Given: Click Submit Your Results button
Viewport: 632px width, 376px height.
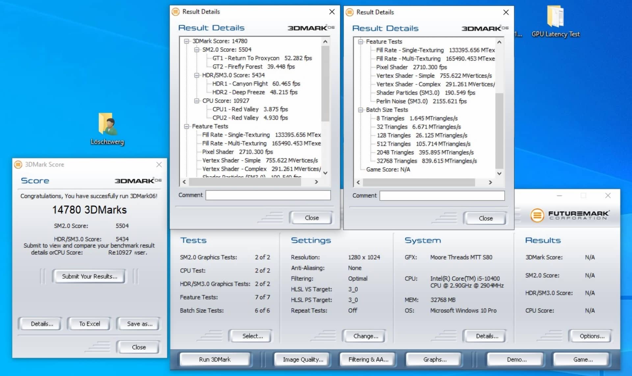Looking at the screenshot, I should tap(89, 276).
